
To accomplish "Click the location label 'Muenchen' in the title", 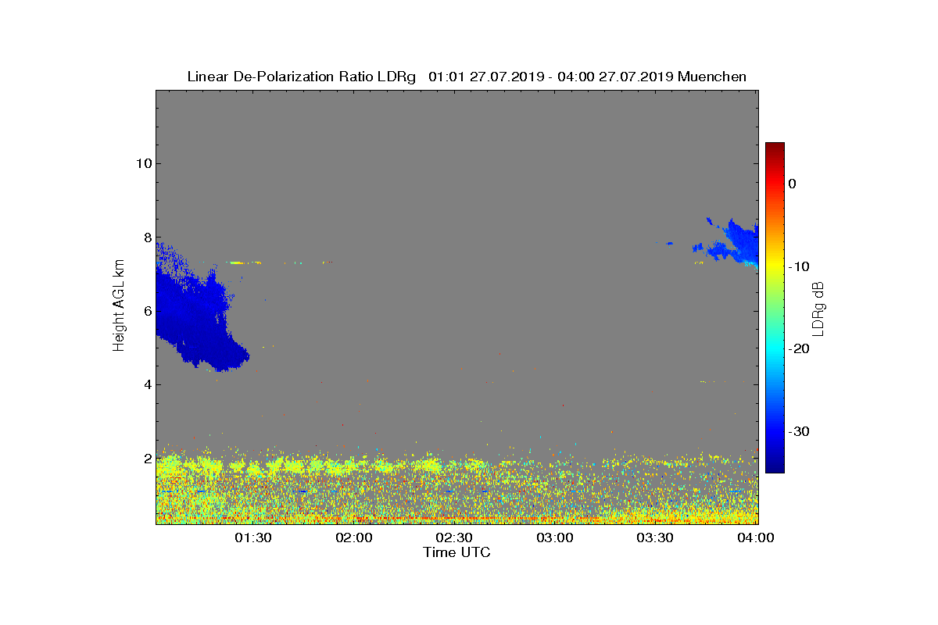I will 712,77.
